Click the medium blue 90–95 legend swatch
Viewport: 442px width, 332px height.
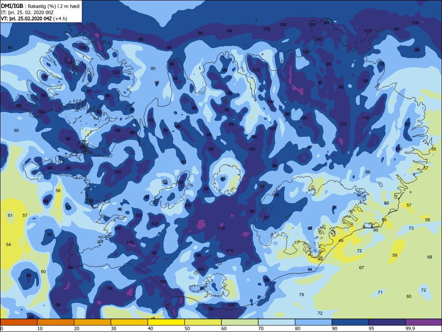(x=351, y=322)
